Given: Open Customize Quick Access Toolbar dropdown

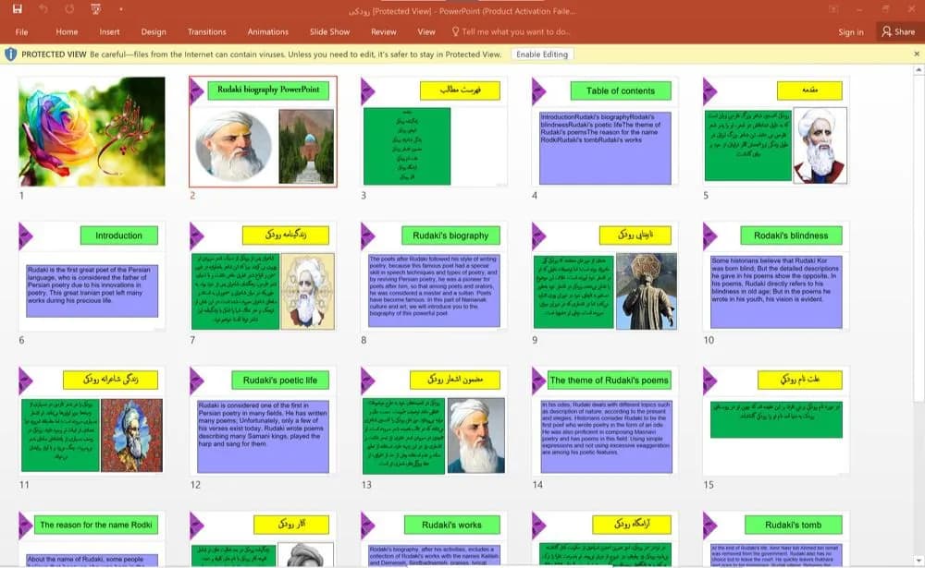Looking at the screenshot, I should click(121, 9).
